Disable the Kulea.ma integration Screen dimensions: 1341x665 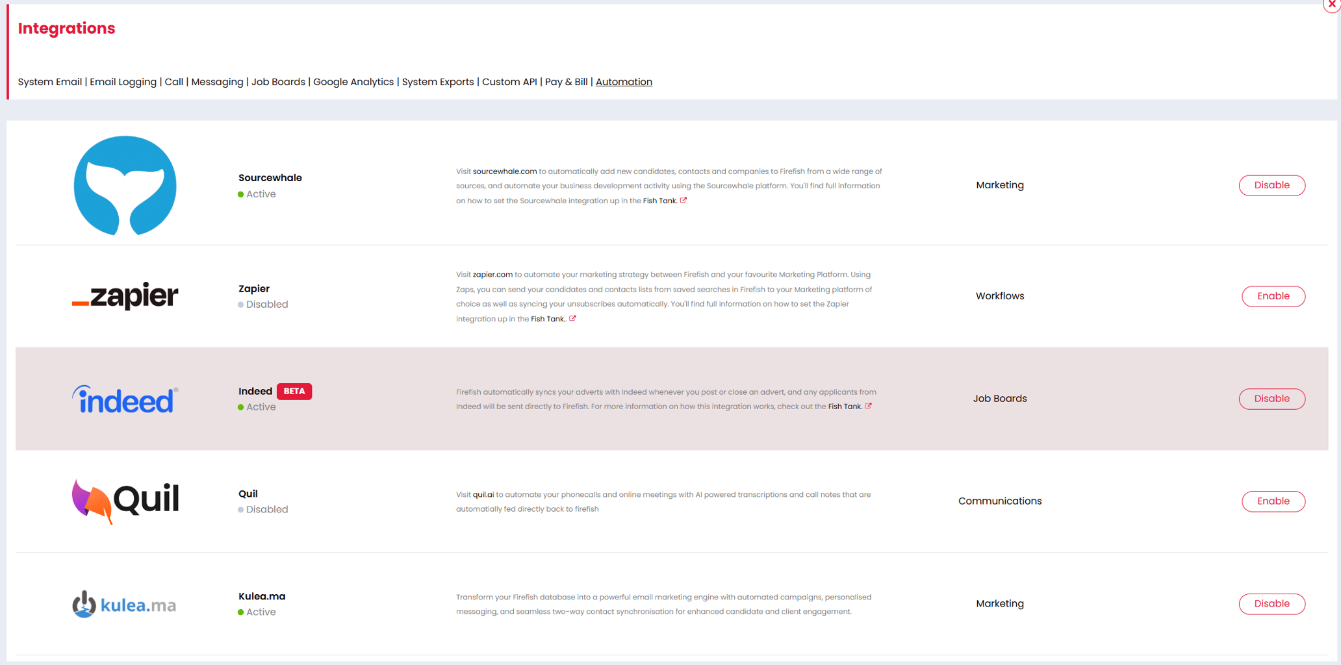(1271, 603)
